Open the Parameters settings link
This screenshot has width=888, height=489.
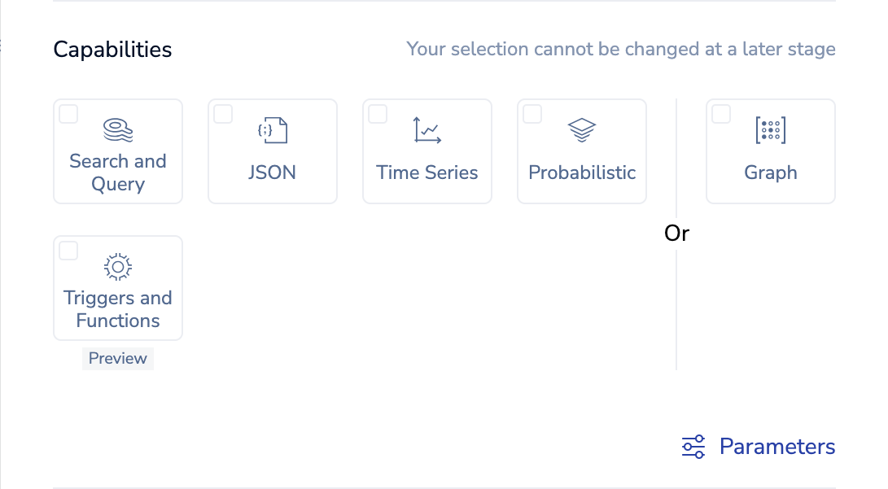pos(777,447)
